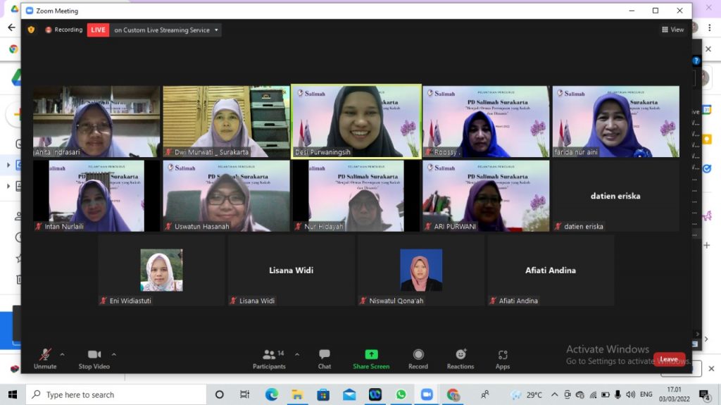
Task: Click the red LIVE indicator
Action: click(98, 30)
